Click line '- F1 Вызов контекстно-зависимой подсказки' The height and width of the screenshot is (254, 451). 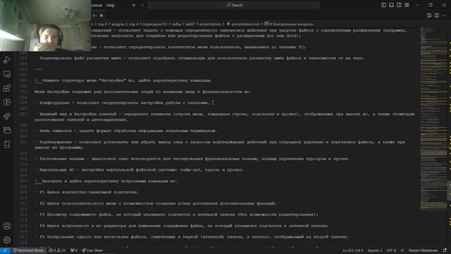pyautogui.click(x=86, y=192)
